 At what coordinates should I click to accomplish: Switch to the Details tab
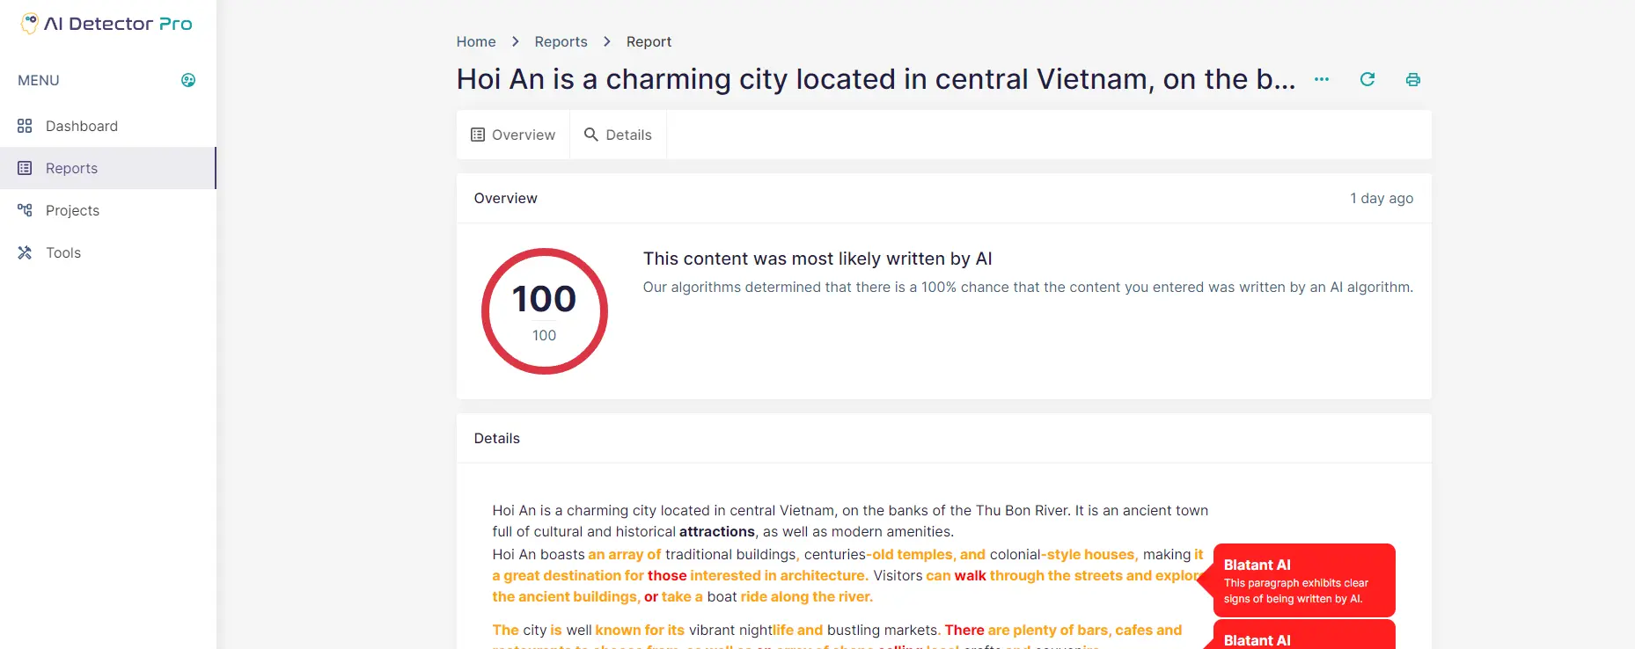pyautogui.click(x=619, y=135)
